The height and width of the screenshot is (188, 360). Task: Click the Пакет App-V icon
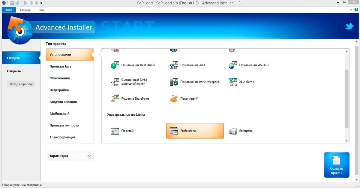(174, 99)
